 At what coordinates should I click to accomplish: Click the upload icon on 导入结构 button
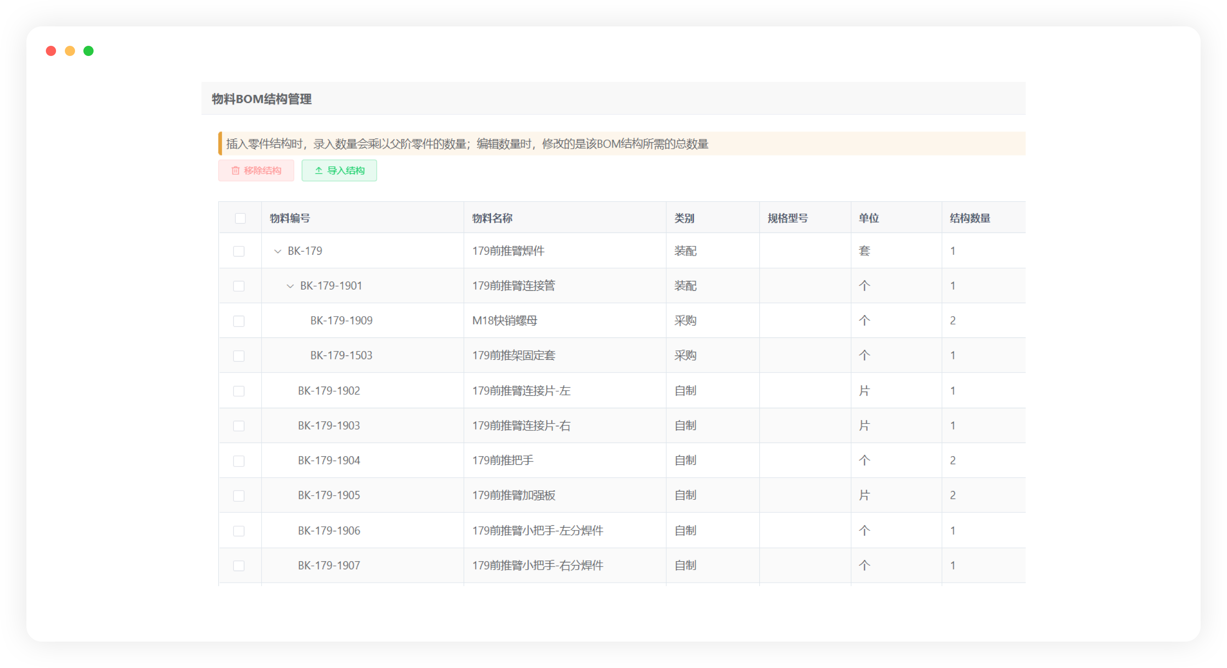[318, 170]
